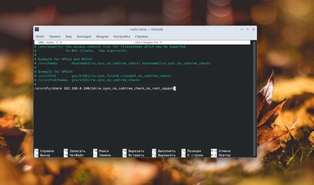Screen dimensions: 314x185
Task: Click the ^J Выровнять shortcut
Action: (164, 155)
